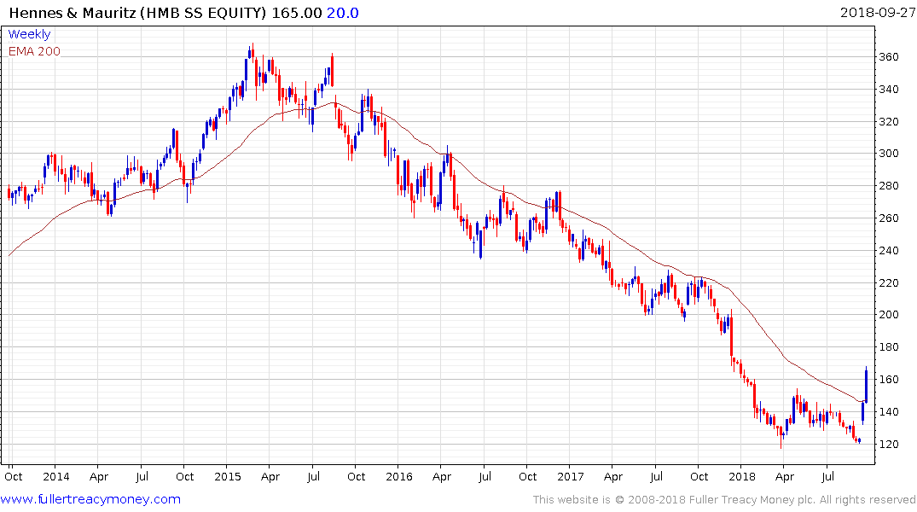Click the 160 price axis label

(889, 380)
